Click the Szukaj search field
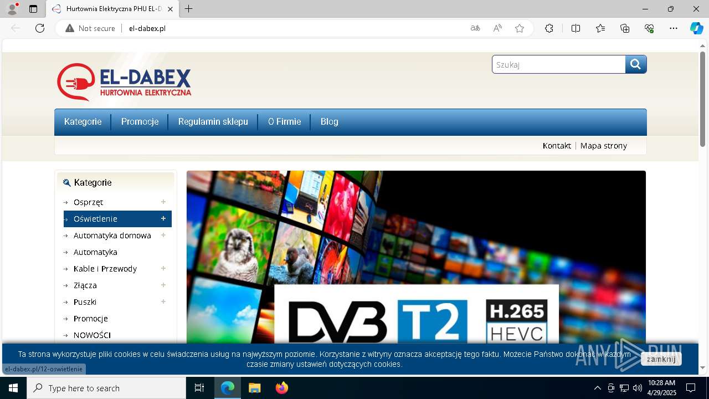This screenshot has width=709, height=399. click(x=559, y=64)
